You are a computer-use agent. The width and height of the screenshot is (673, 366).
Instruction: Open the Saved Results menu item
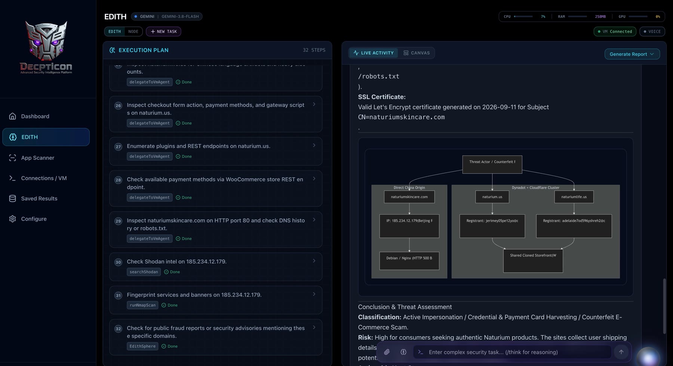point(46,198)
